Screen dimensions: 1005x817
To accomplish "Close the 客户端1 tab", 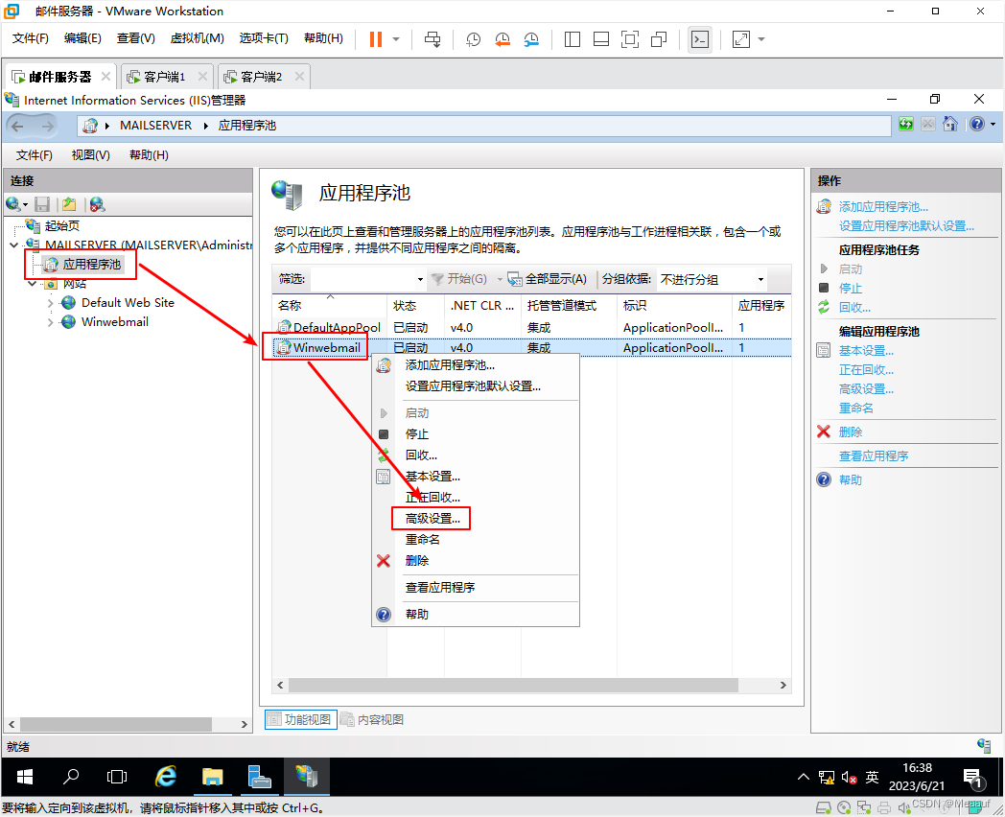I will coord(202,77).
